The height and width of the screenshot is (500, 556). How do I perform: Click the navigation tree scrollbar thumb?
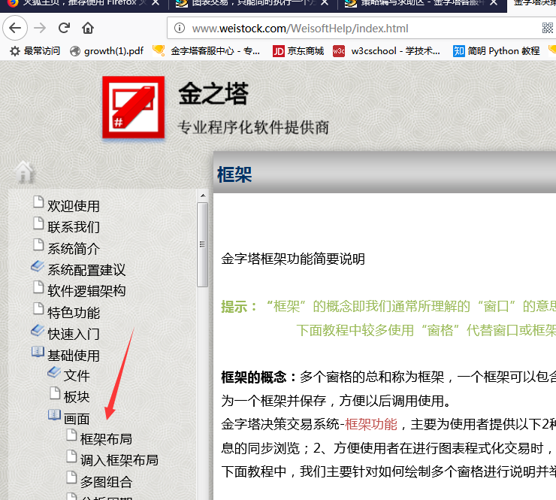coord(202,244)
